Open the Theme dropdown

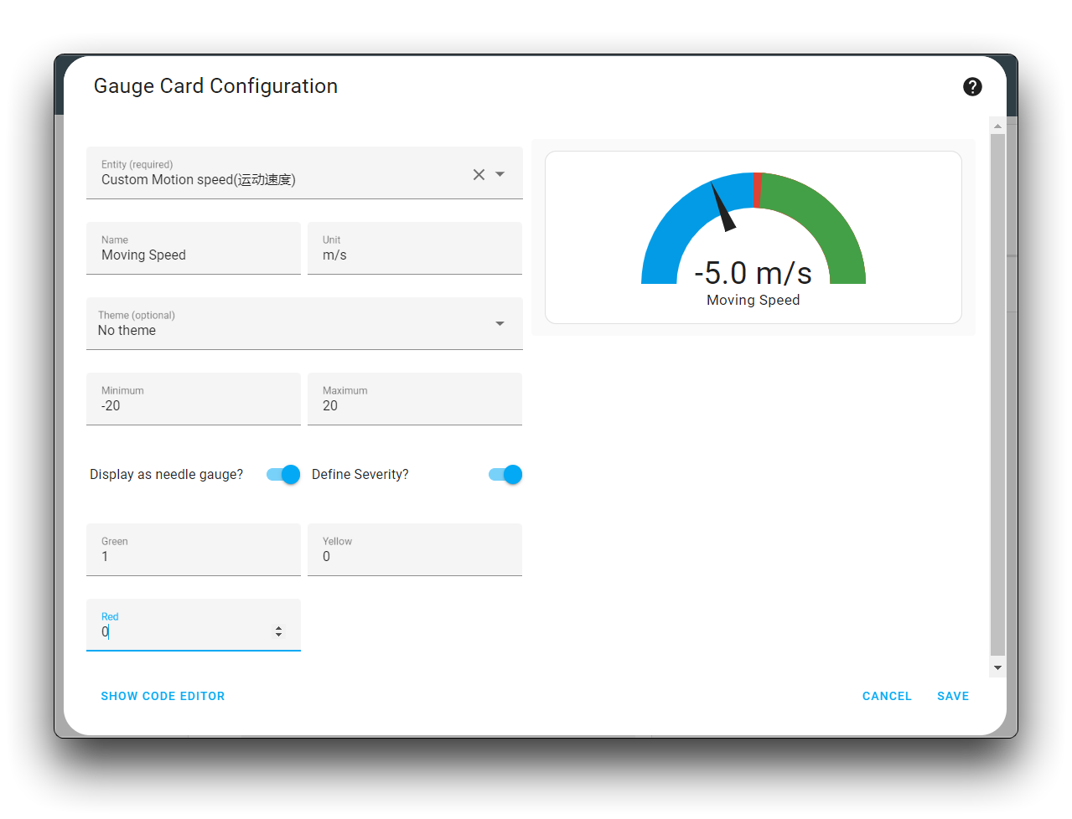304,323
